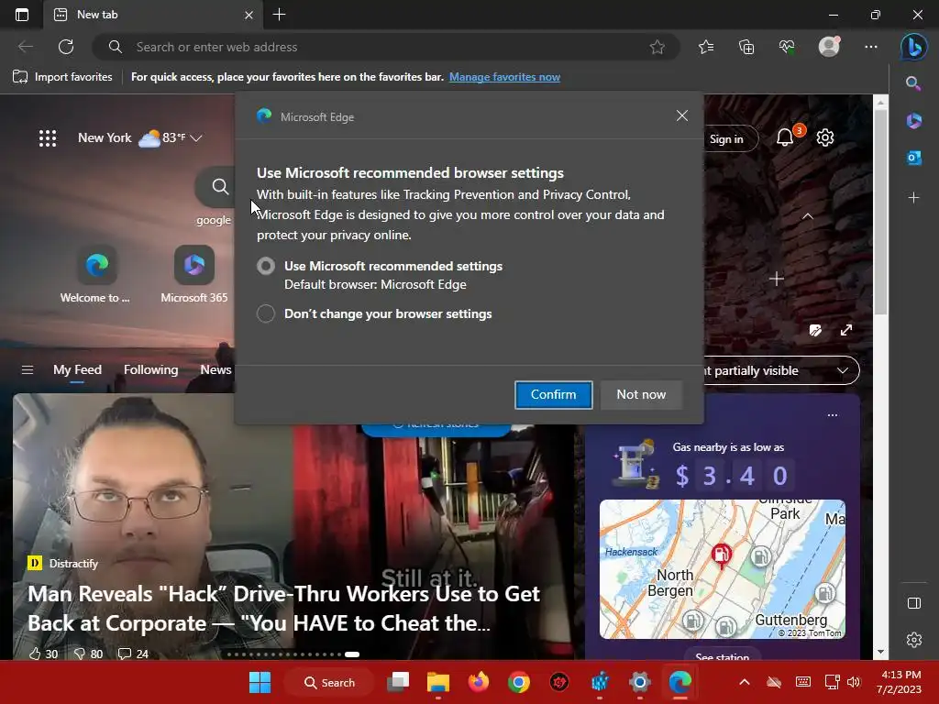The width and height of the screenshot is (939, 704).
Task: Click Not now in dialog
Action: pyautogui.click(x=641, y=394)
